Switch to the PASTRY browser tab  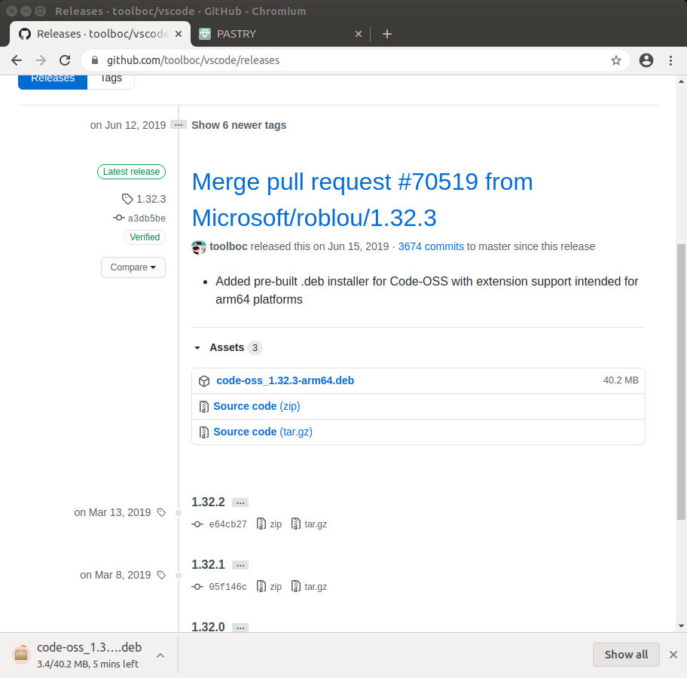coord(280,34)
